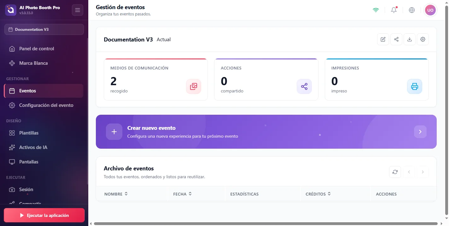Go to Activos de IA

(44, 147)
